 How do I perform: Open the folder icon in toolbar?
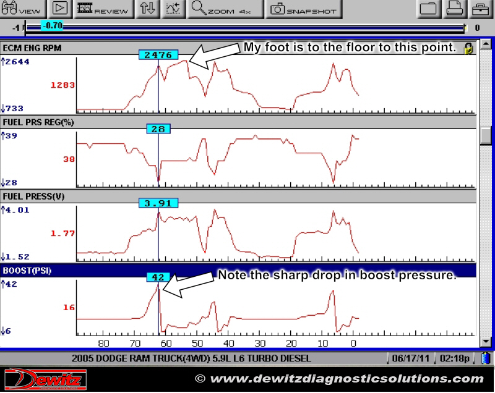[428, 9]
